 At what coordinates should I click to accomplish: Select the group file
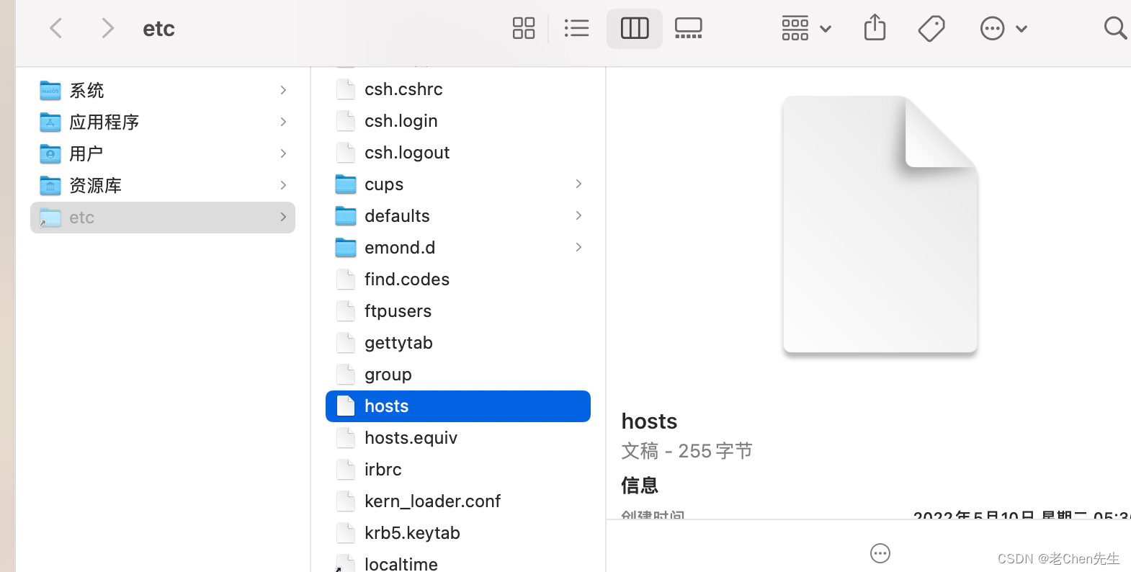(458, 375)
